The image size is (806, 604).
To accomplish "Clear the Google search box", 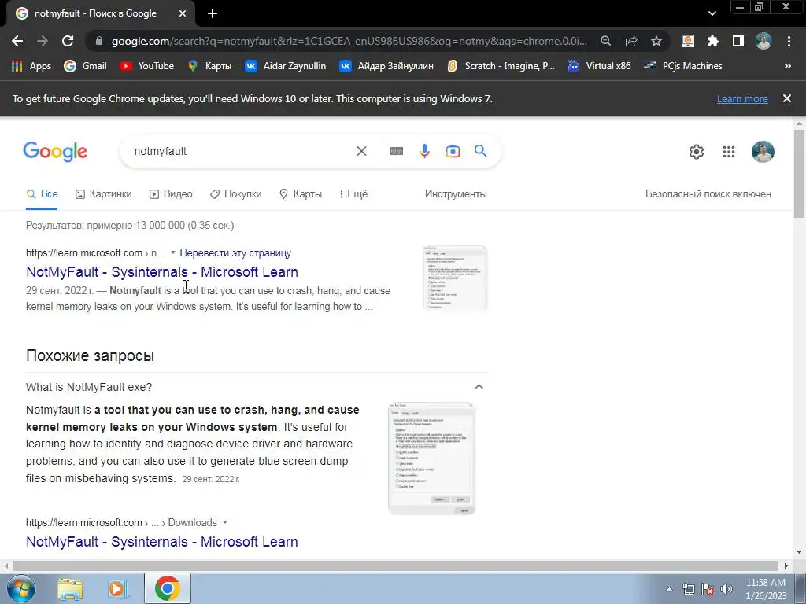I will tap(362, 151).
